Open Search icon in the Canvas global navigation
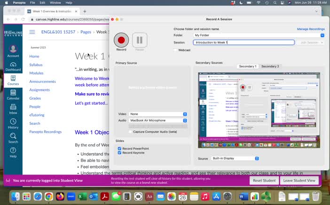The image size is (330, 205). coord(13,138)
